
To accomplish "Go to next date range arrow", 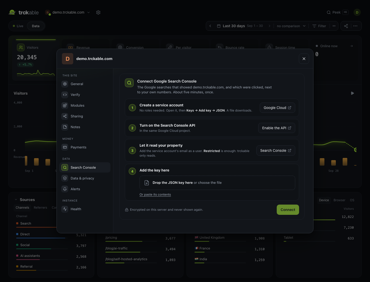I will 269,26.
